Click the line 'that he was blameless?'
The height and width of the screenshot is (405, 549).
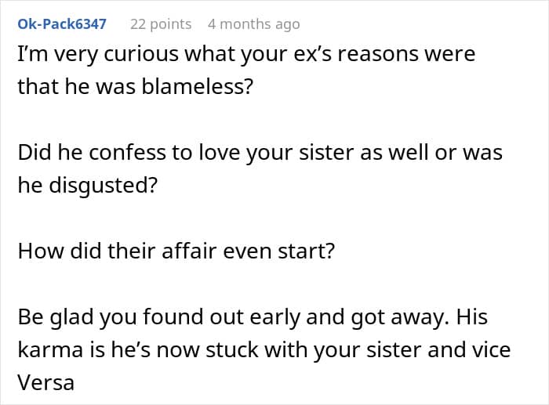point(136,87)
